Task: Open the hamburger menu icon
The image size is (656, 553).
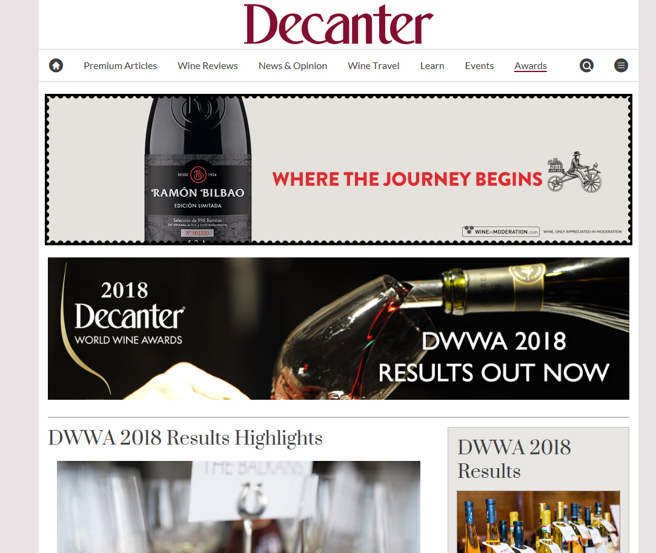Action: click(621, 65)
